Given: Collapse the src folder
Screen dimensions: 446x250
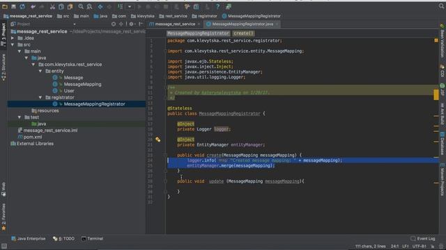Looking at the screenshot, I should (x=13, y=44).
